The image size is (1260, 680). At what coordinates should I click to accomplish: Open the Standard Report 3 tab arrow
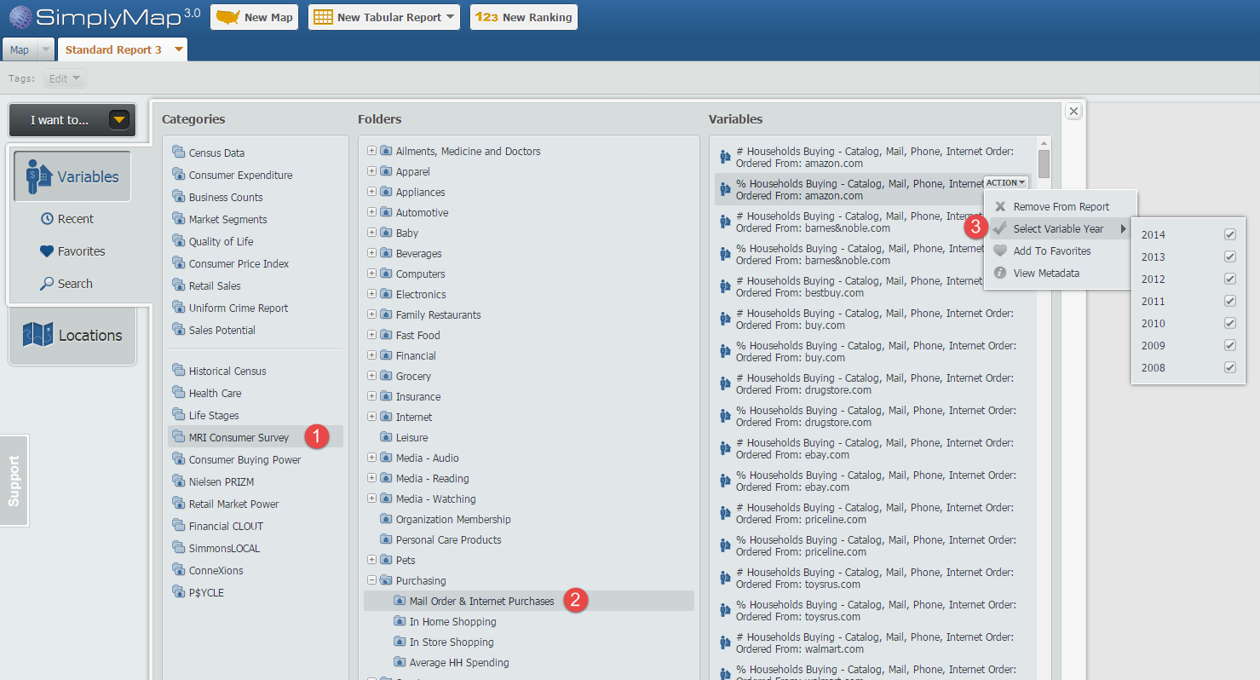(x=178, y=49)
